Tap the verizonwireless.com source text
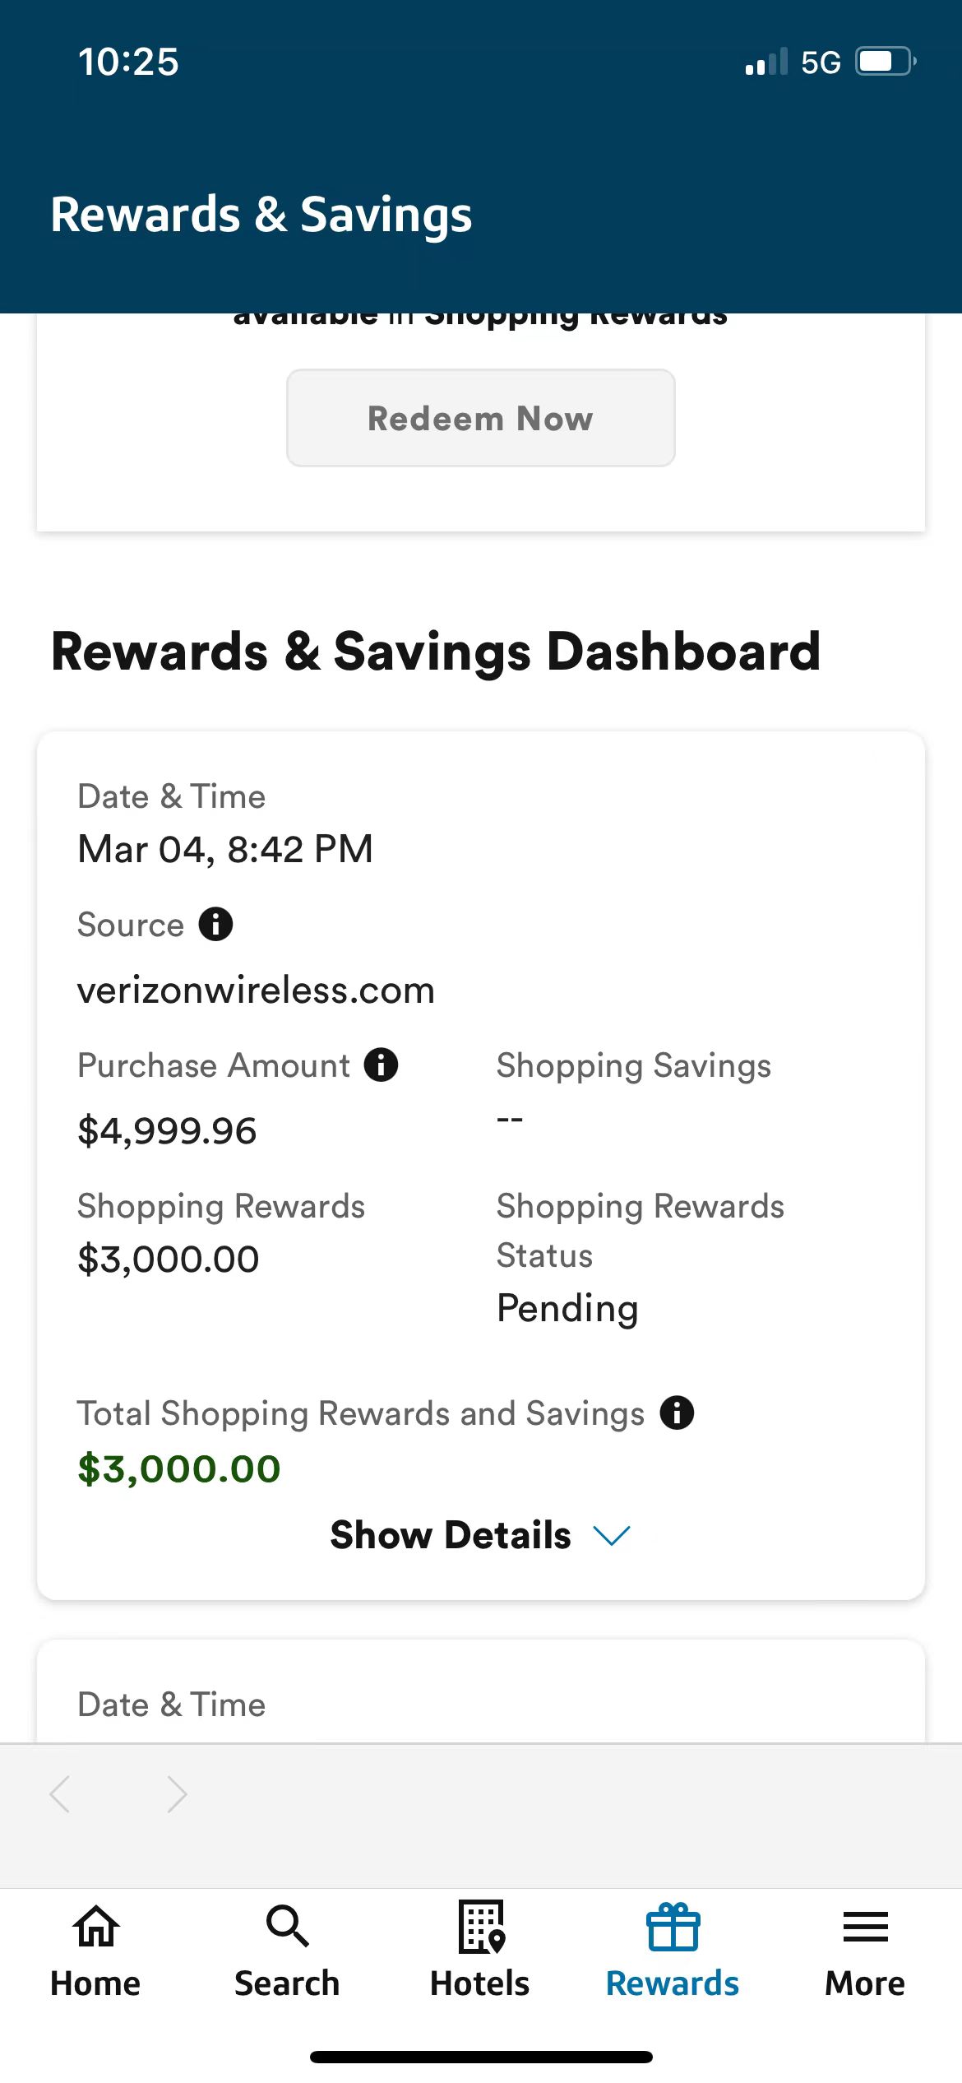Image resolution: width=962 pixels, height=2083 pixels. tap(256, 990)
